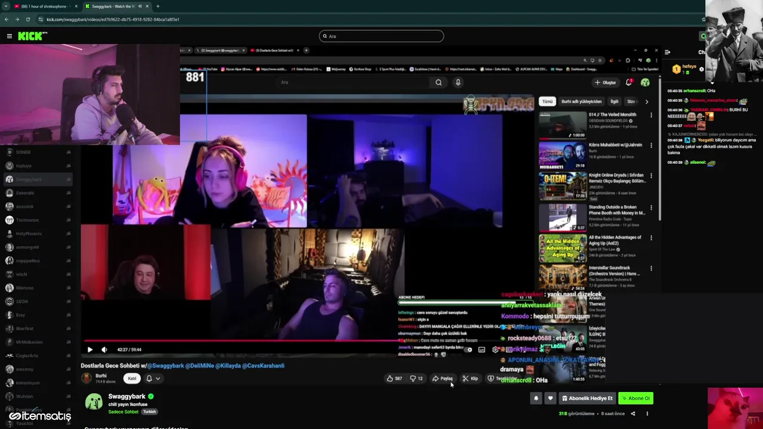Open CaglarArts channel in sidebar

tap(37, 356)
